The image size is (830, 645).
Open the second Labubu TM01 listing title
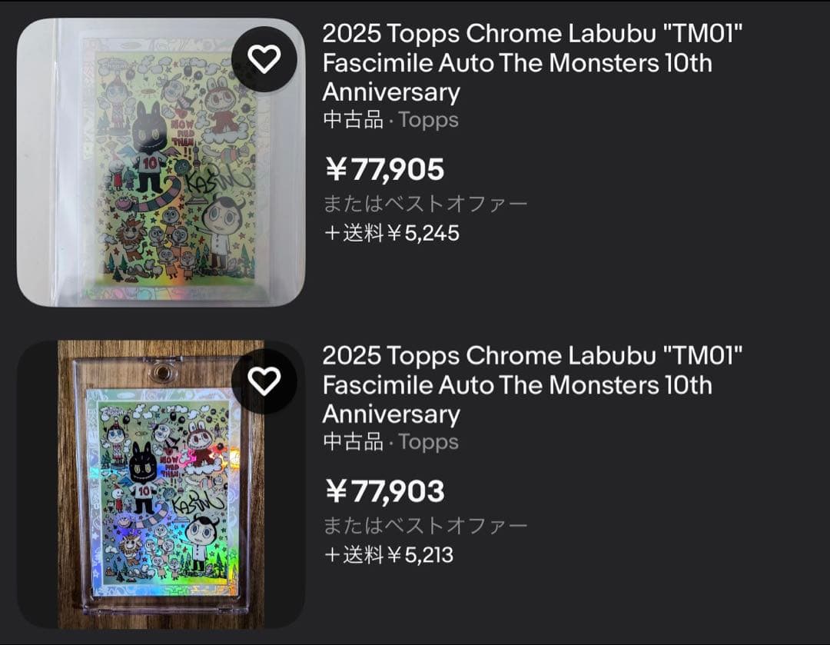[x=515, y=385]
